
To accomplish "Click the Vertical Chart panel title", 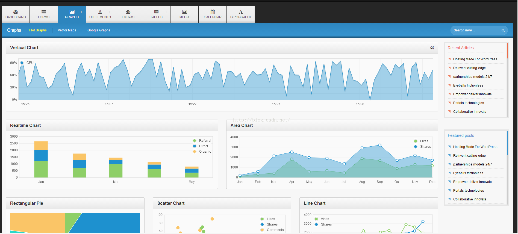I will [24, 48].
